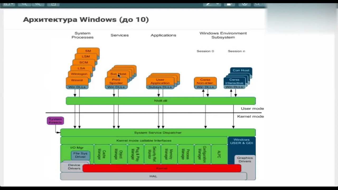Select the "Object Manager" component
338x190 pixels.
[x=119, y=154]
